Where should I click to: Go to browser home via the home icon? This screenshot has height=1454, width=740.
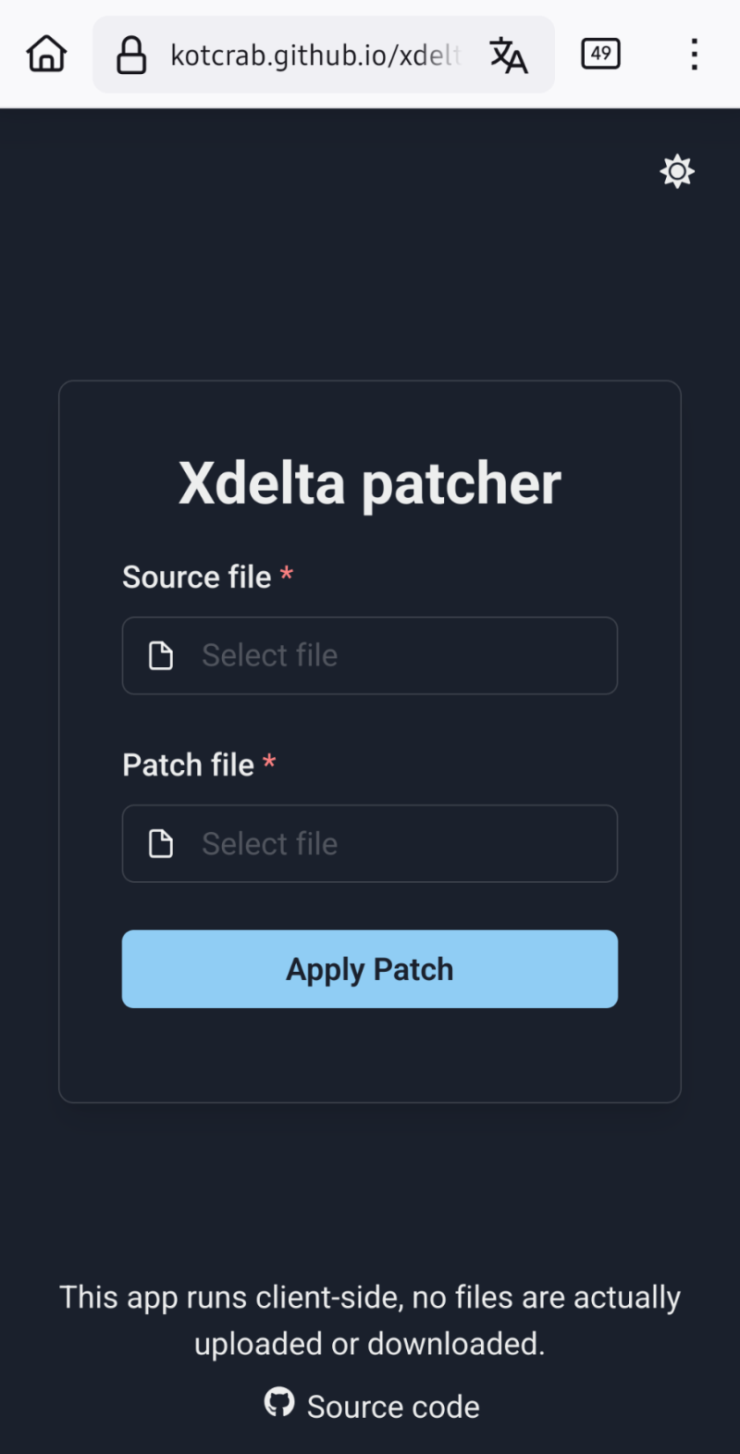pos(44,54)
